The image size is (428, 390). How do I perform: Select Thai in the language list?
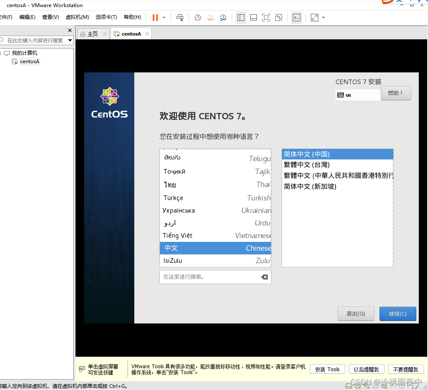pyautogui.click(x=215, y=185)
